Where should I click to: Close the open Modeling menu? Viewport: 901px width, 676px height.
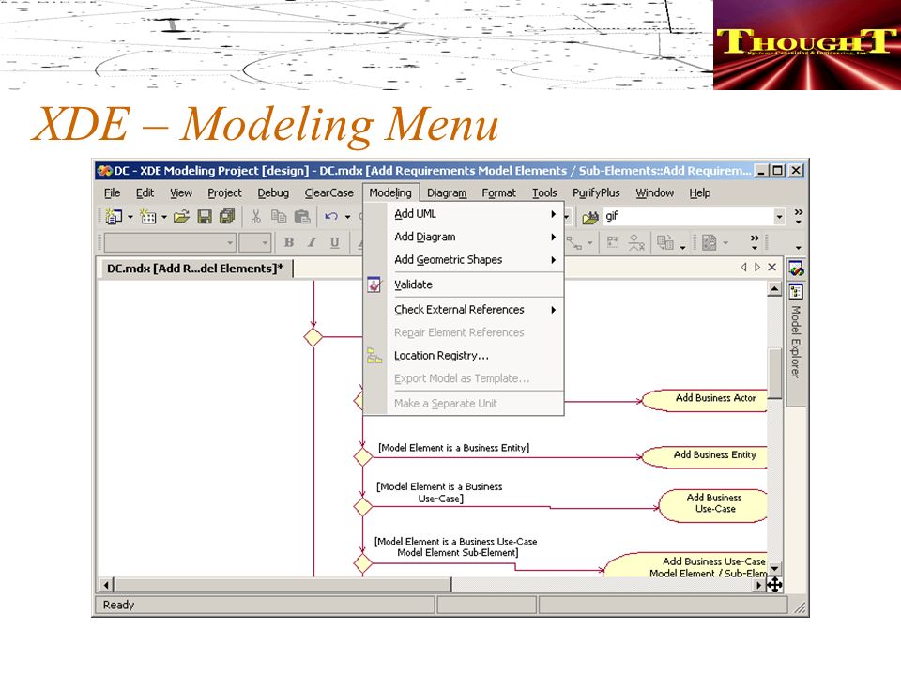tap(390, 193)
